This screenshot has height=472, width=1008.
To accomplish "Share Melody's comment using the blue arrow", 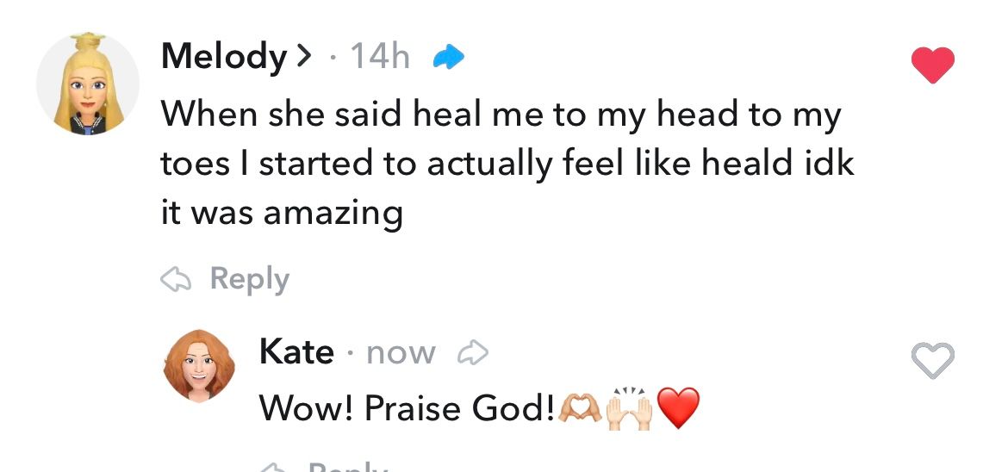I will 449,57.
